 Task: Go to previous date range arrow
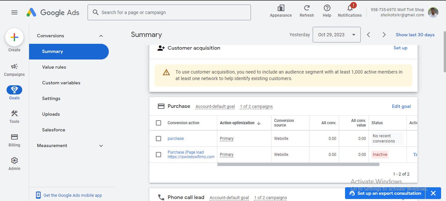click(369, 35)
